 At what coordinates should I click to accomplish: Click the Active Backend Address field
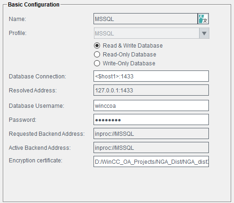pos(151,147)
